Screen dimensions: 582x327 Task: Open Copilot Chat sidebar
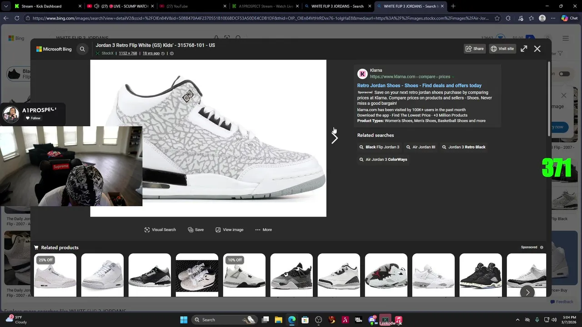[570, 18]
